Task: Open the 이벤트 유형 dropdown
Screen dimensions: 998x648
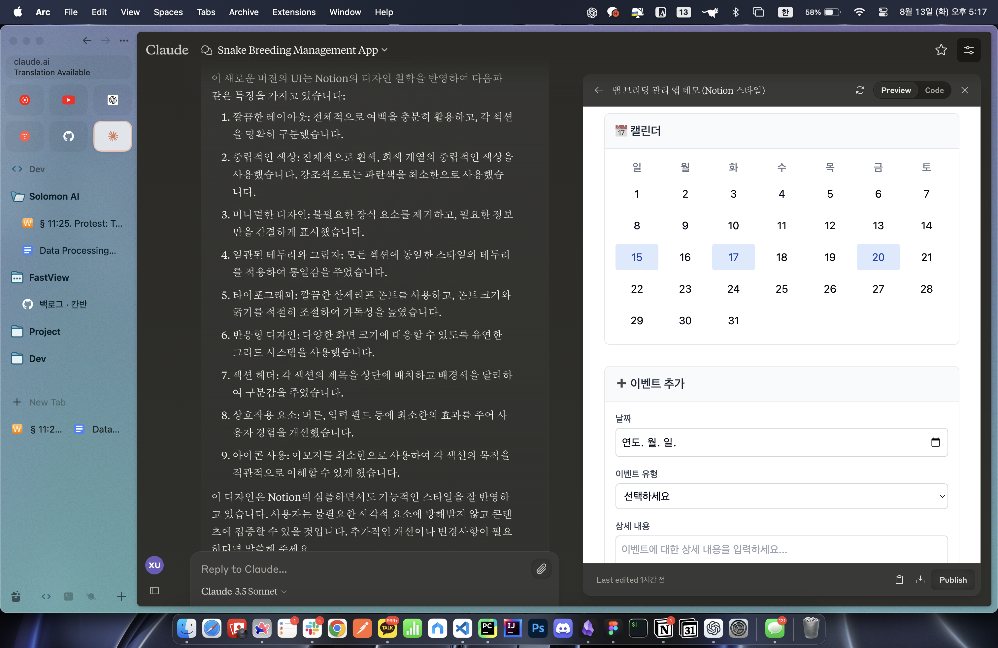Action: [781, 496]
